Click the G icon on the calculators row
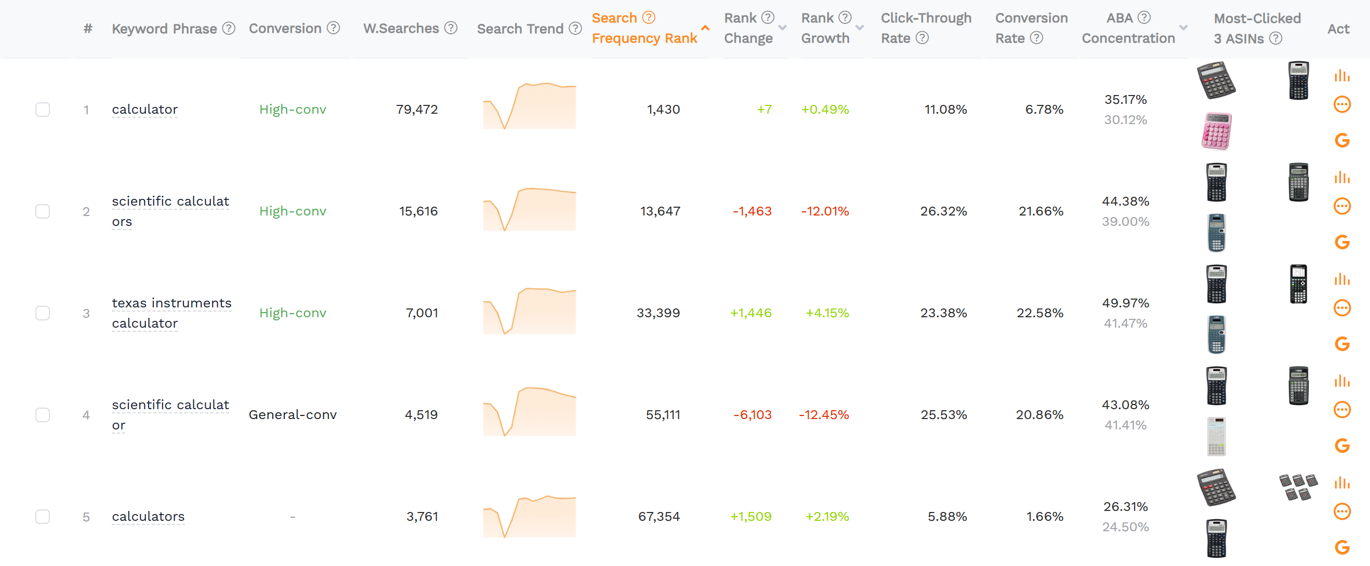Screen dimensions: 1370x566 coord(1342,547)
